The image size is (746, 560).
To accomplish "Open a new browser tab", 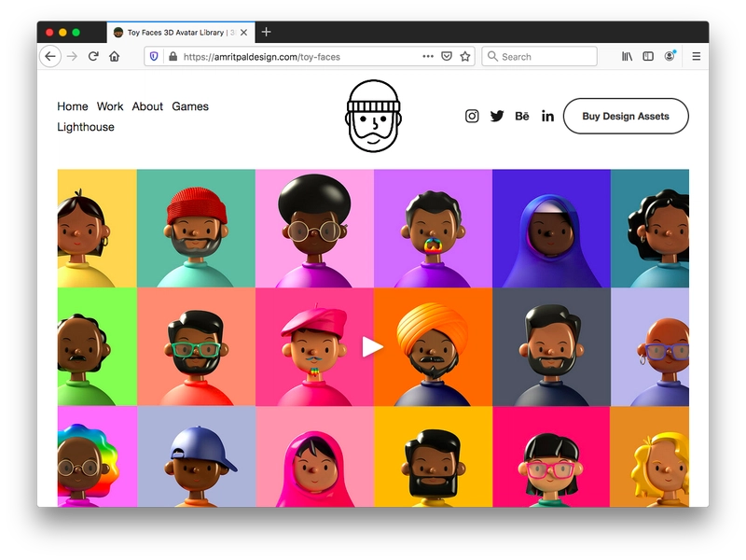I will (267, 32).
